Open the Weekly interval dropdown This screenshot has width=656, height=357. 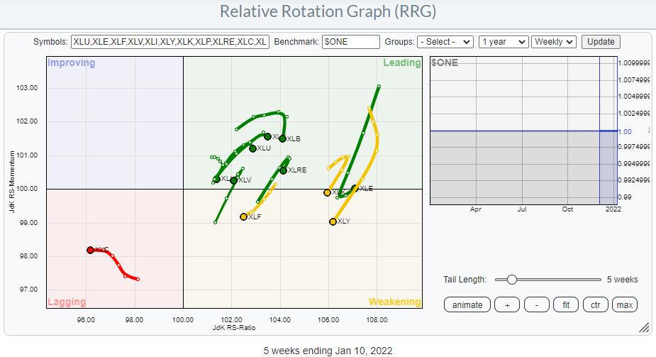click(554, 42)
